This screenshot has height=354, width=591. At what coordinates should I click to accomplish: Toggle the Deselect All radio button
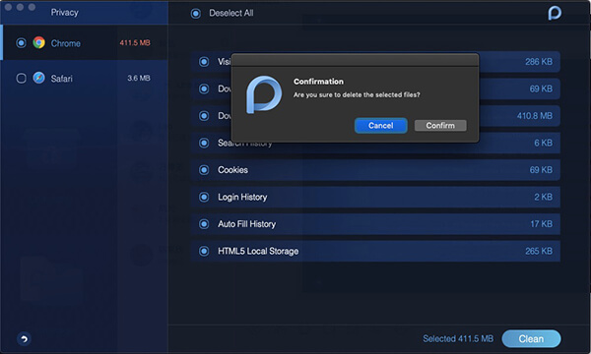pos(196,14)
